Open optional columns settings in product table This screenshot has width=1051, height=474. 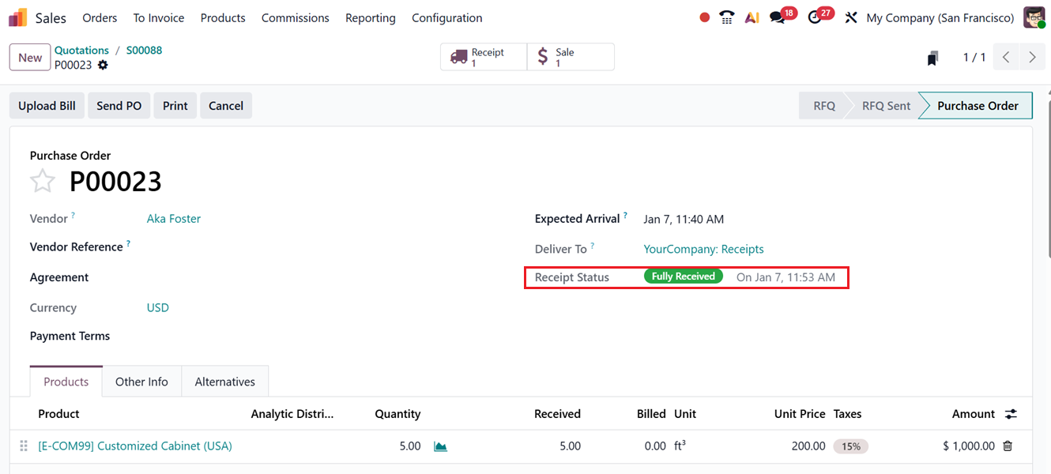pos(1011,414)
